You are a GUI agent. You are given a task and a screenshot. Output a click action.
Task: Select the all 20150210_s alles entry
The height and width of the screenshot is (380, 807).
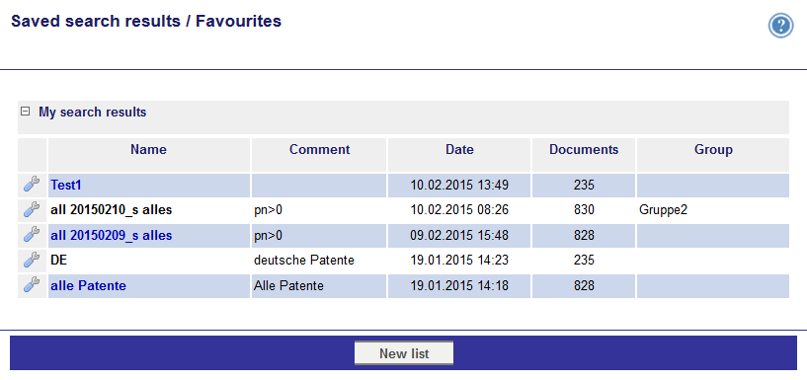pyautogui.click(x=112, y=210)
